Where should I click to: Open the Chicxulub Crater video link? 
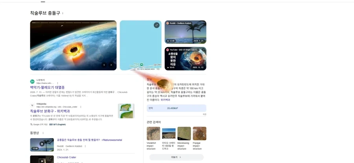pos(66,157)
